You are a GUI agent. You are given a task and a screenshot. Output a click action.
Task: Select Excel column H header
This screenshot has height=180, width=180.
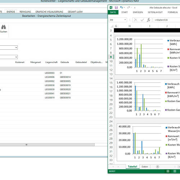pos(130,26)
